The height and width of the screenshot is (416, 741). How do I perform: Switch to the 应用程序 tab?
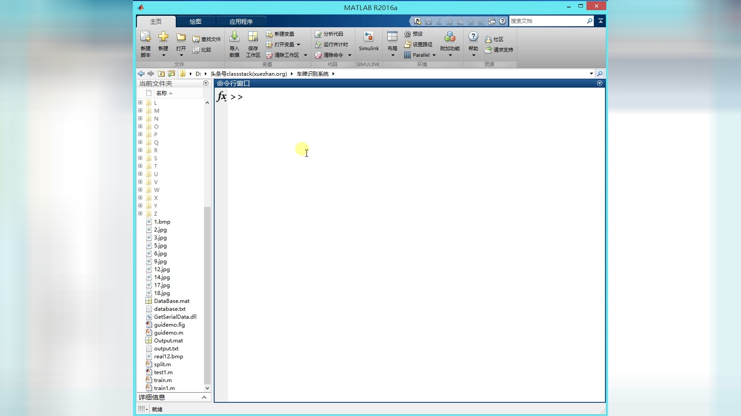241,22
